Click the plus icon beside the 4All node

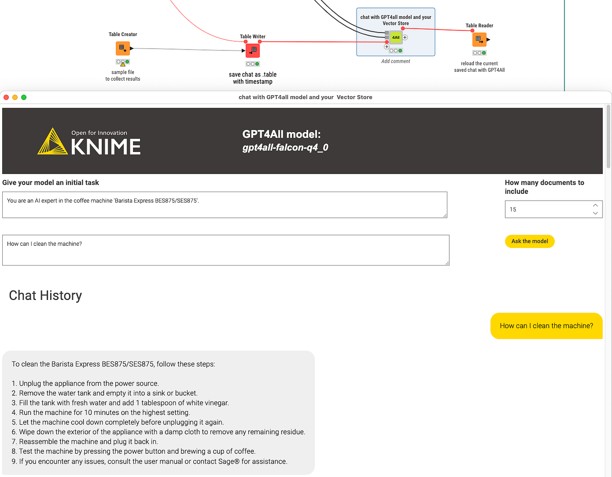[x=405, y=37]
